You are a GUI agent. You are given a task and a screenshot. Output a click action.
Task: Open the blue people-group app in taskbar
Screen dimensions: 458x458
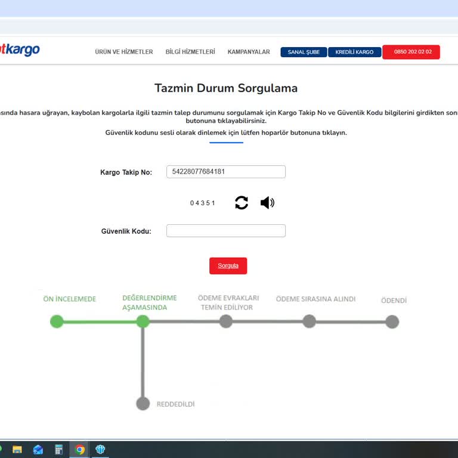coord(100,449)
